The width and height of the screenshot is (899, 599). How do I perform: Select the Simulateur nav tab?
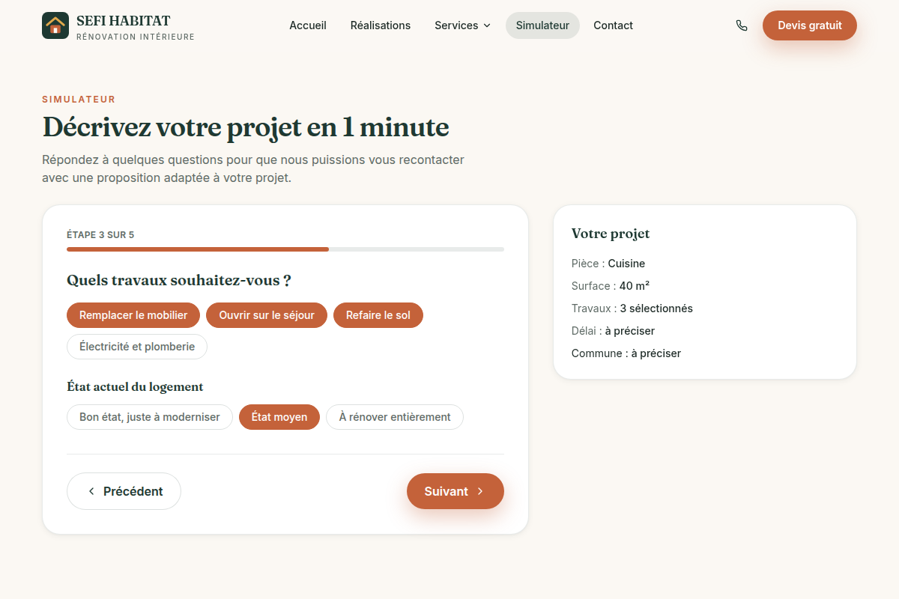click(x=542, y=25)
